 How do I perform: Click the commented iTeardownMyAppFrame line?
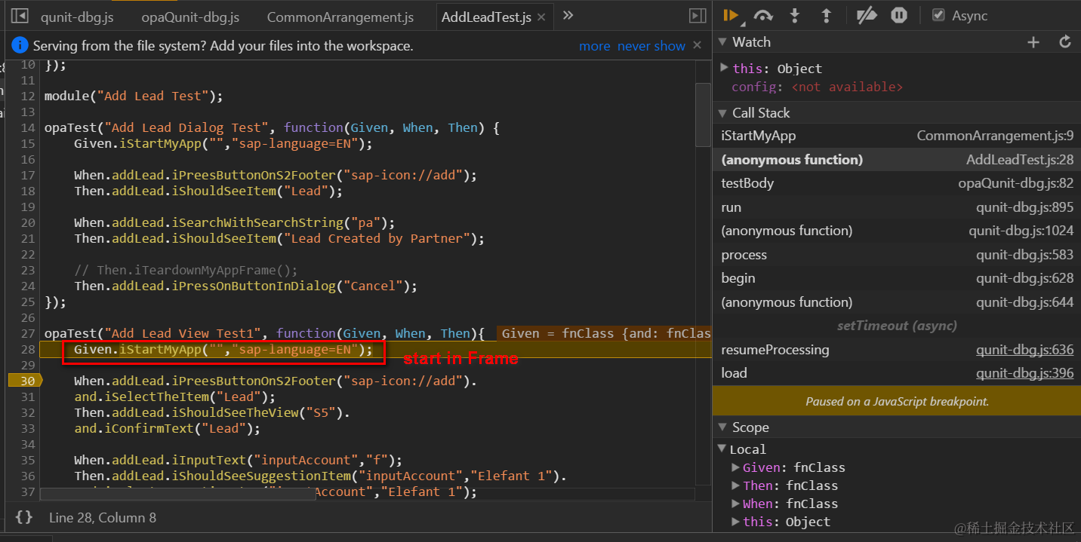tap(186, 270)
